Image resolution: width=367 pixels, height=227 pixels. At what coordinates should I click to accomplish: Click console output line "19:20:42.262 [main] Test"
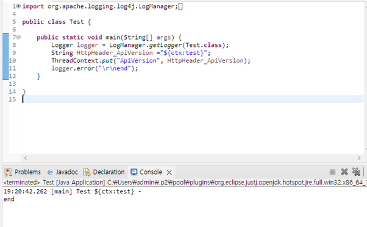tap(47, 192)
